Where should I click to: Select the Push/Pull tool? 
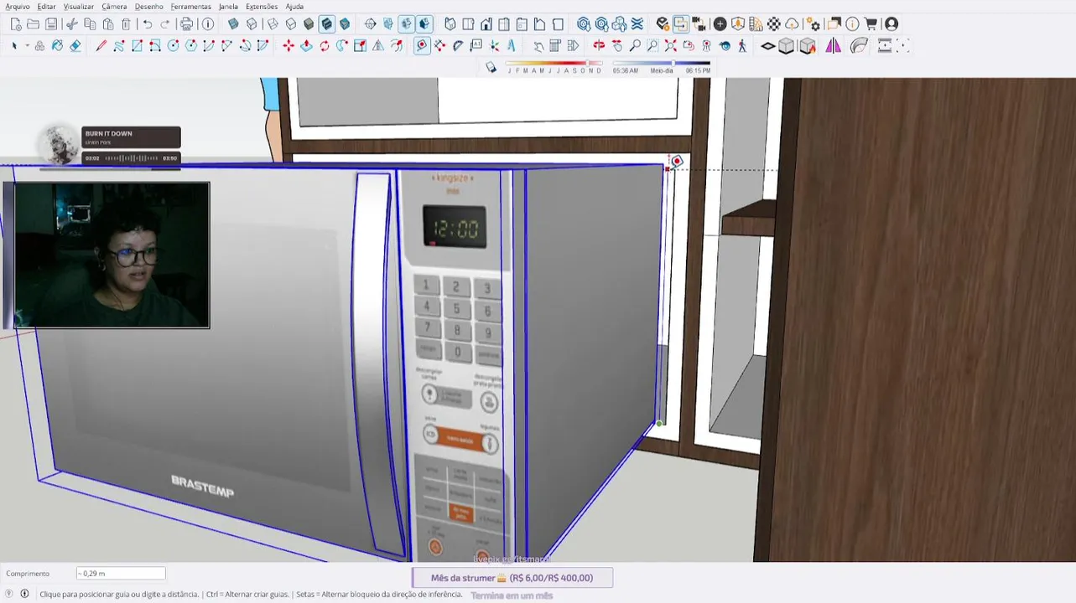click(x=307, y=46)
